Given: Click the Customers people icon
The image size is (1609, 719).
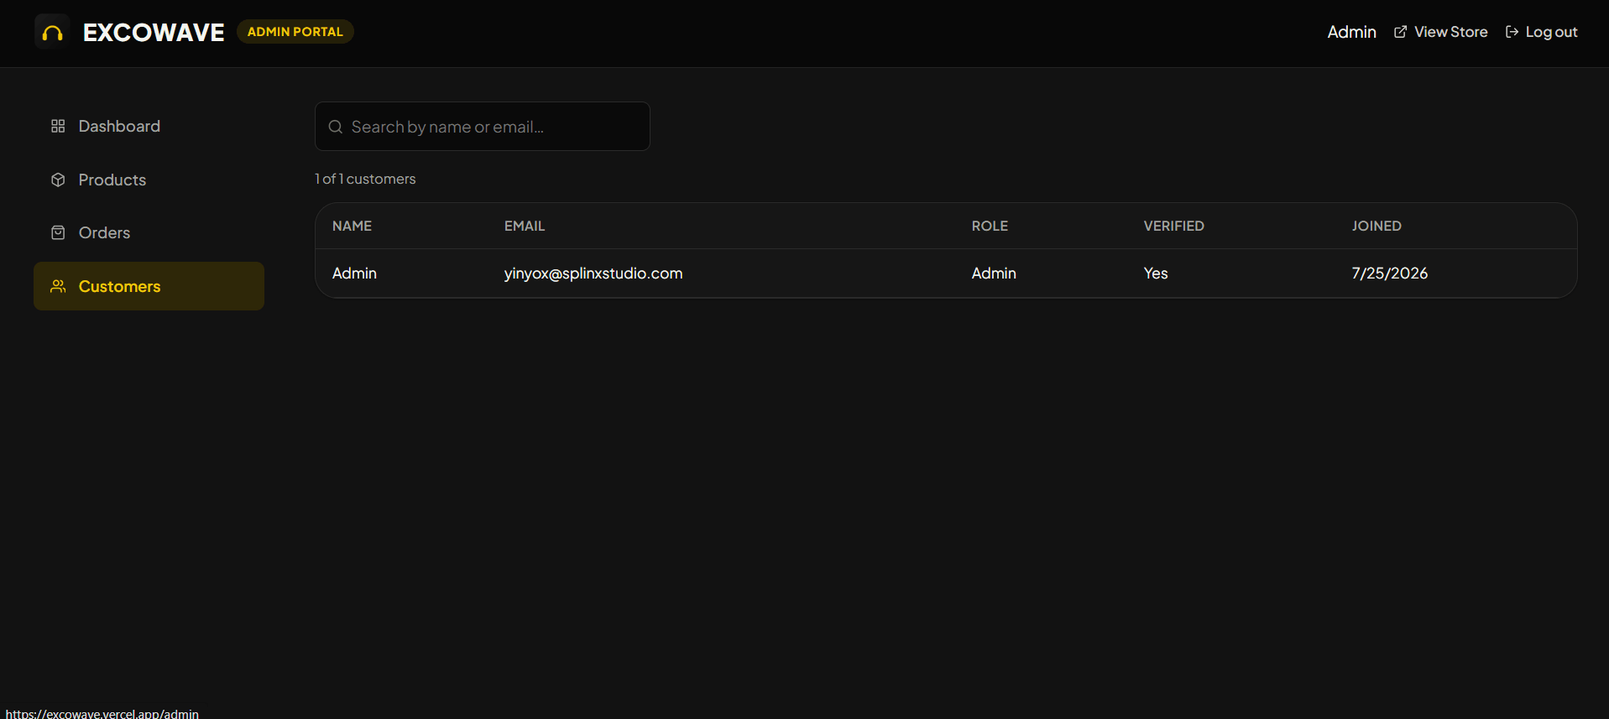Looking at the screenshot, I should (58, 286).
